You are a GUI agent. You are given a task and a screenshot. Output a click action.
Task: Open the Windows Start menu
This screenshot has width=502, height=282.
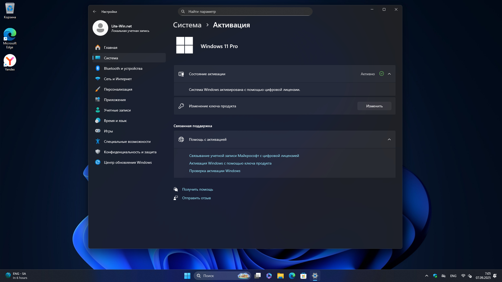coord(187,276)
